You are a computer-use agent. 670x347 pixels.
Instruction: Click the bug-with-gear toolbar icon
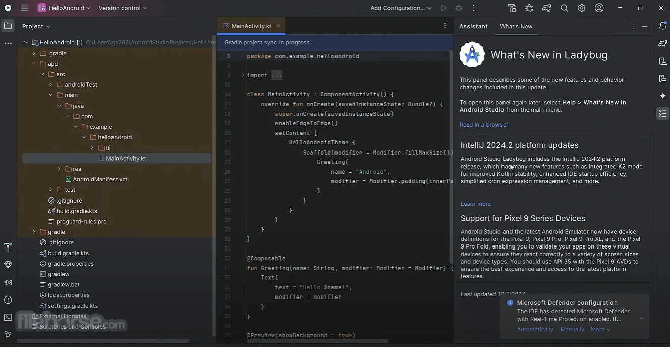(529, 8)
